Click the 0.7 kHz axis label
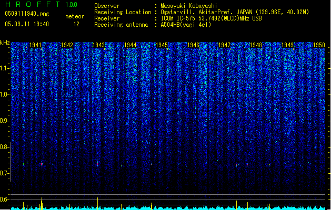The height and width of the screenshot is (210, 331). click(x=4, y=173)
